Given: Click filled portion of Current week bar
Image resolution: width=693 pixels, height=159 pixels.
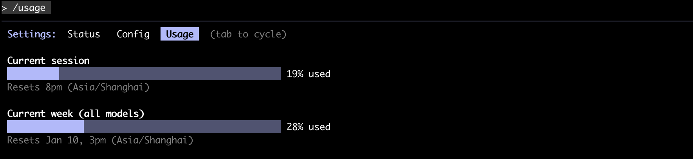Looking at the screenshot, I should tap(45, 127).
